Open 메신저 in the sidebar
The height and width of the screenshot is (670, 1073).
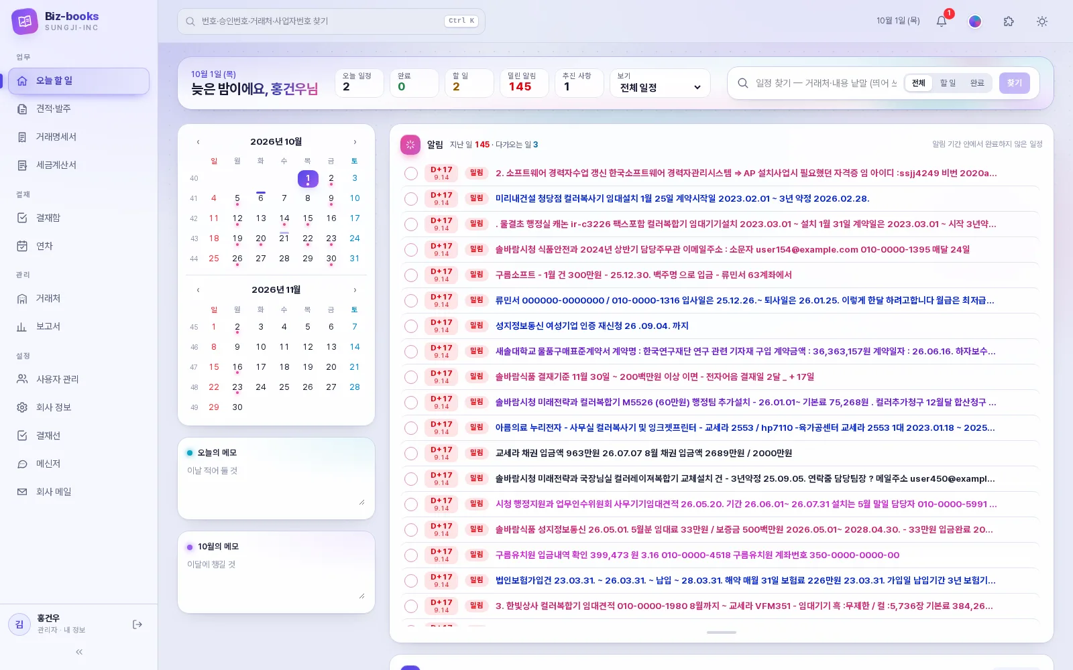tap(78, 464)
